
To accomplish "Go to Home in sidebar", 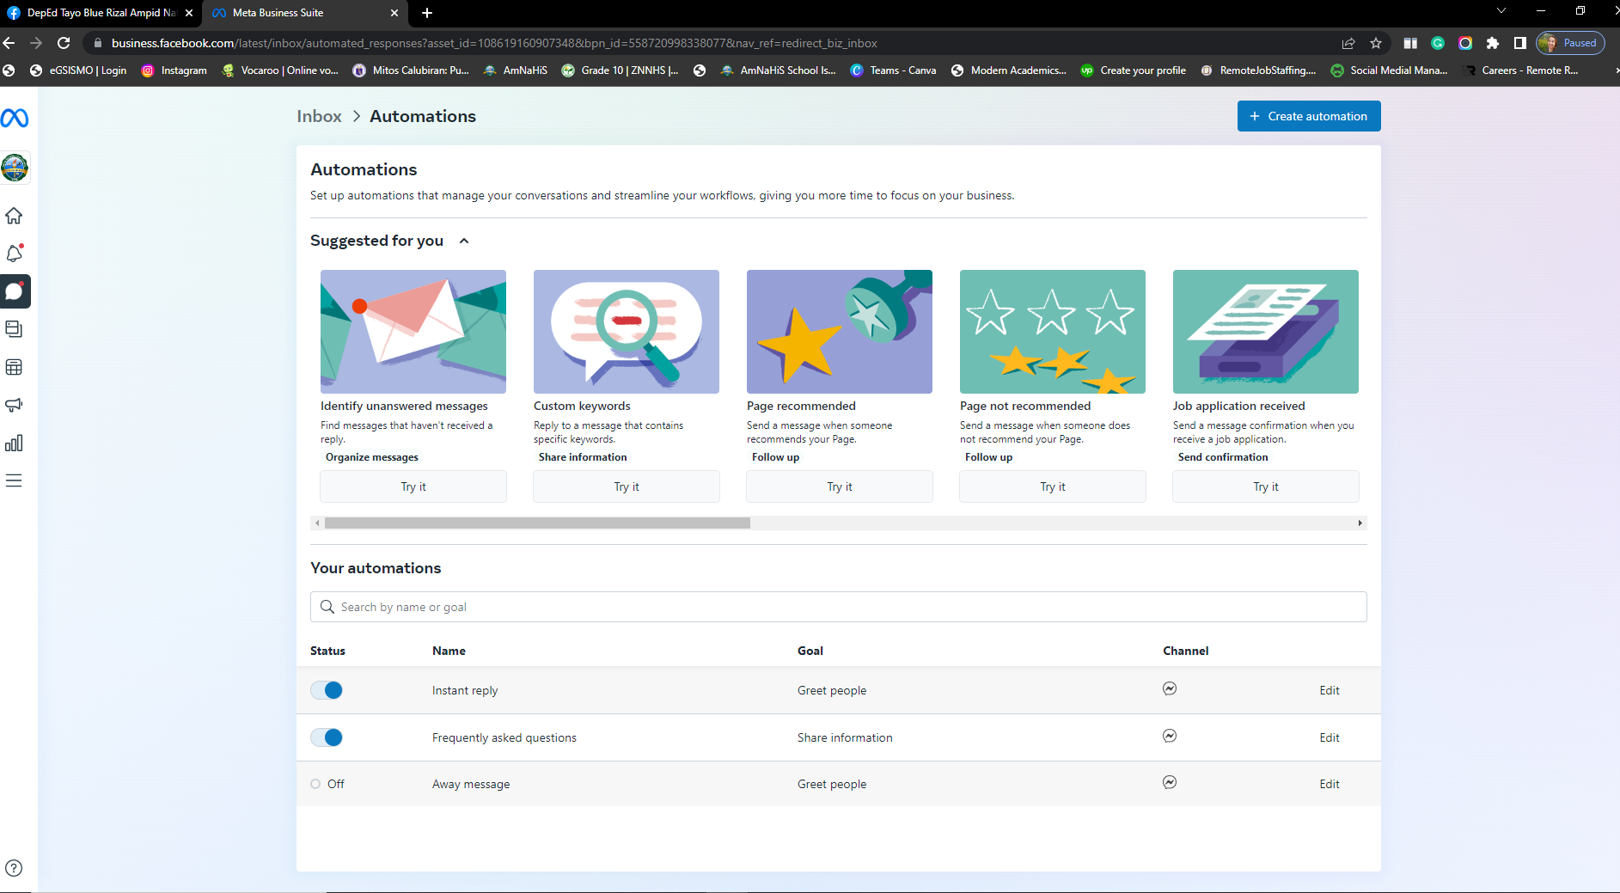I will (14, 216).
